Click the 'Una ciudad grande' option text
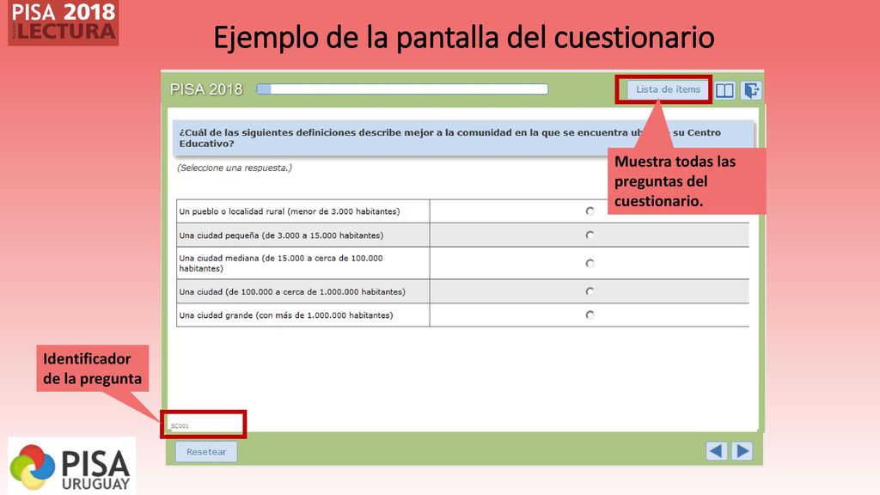Screen dimensions: 880x495 pyautogui.click(x=286, y=315)
